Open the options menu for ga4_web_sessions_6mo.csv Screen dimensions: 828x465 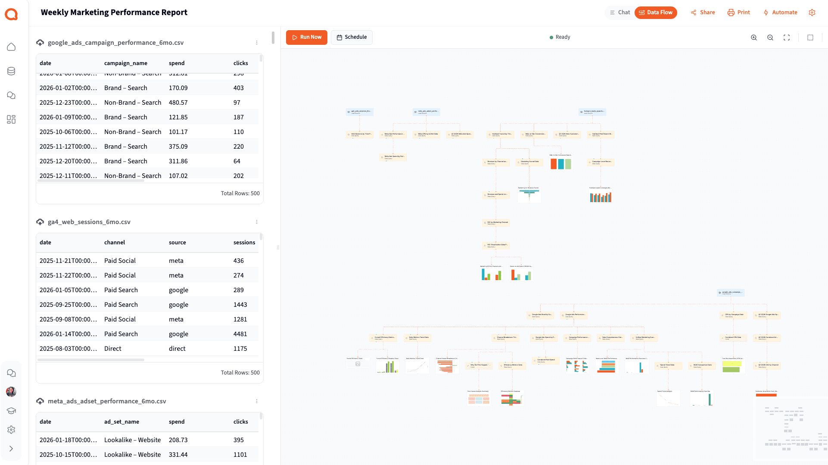click(257, 222)
